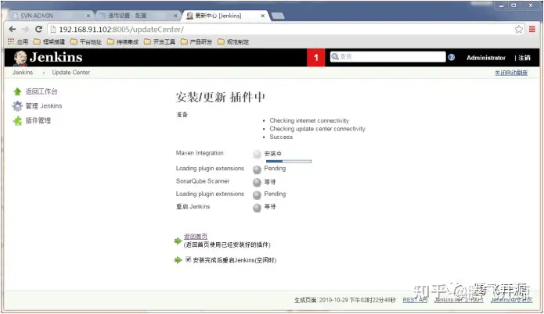The height and width of the screenshot is (314, 544).
Task: Toggle 安装完成后重启Jenkins checkbox
Action: tap(189, 259)
